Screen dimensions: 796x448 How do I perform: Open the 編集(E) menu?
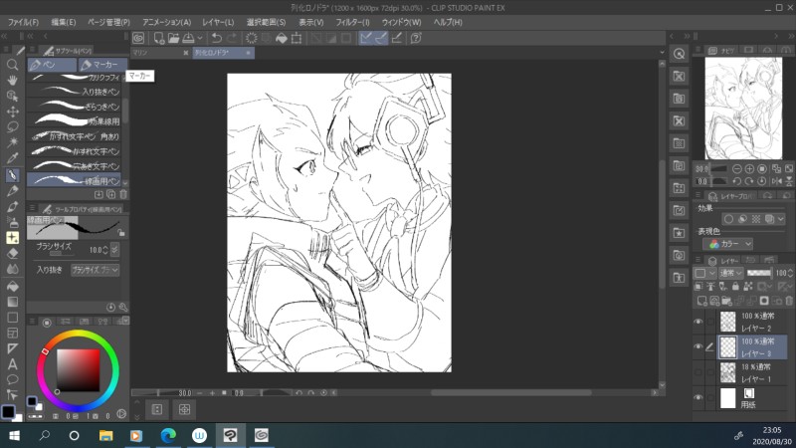pos(63,22)
